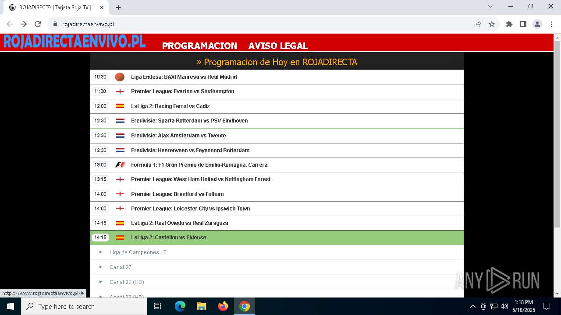Click England flag beside West Ham vs Nottingham

pos(120,179)
